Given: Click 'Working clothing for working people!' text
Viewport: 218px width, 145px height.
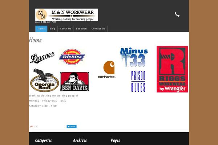Looking at the screenshot, I should point(53,96).
